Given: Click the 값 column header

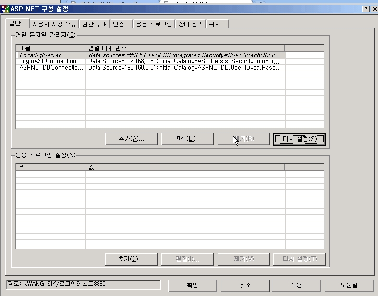Looking at the screenshot, I should coord(185,167).
